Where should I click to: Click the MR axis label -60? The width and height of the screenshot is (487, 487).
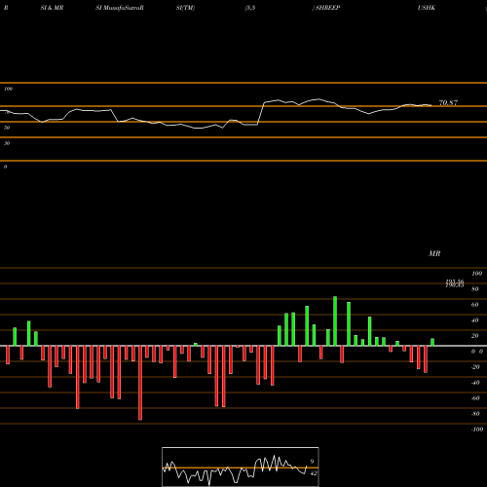pos(475,398)
